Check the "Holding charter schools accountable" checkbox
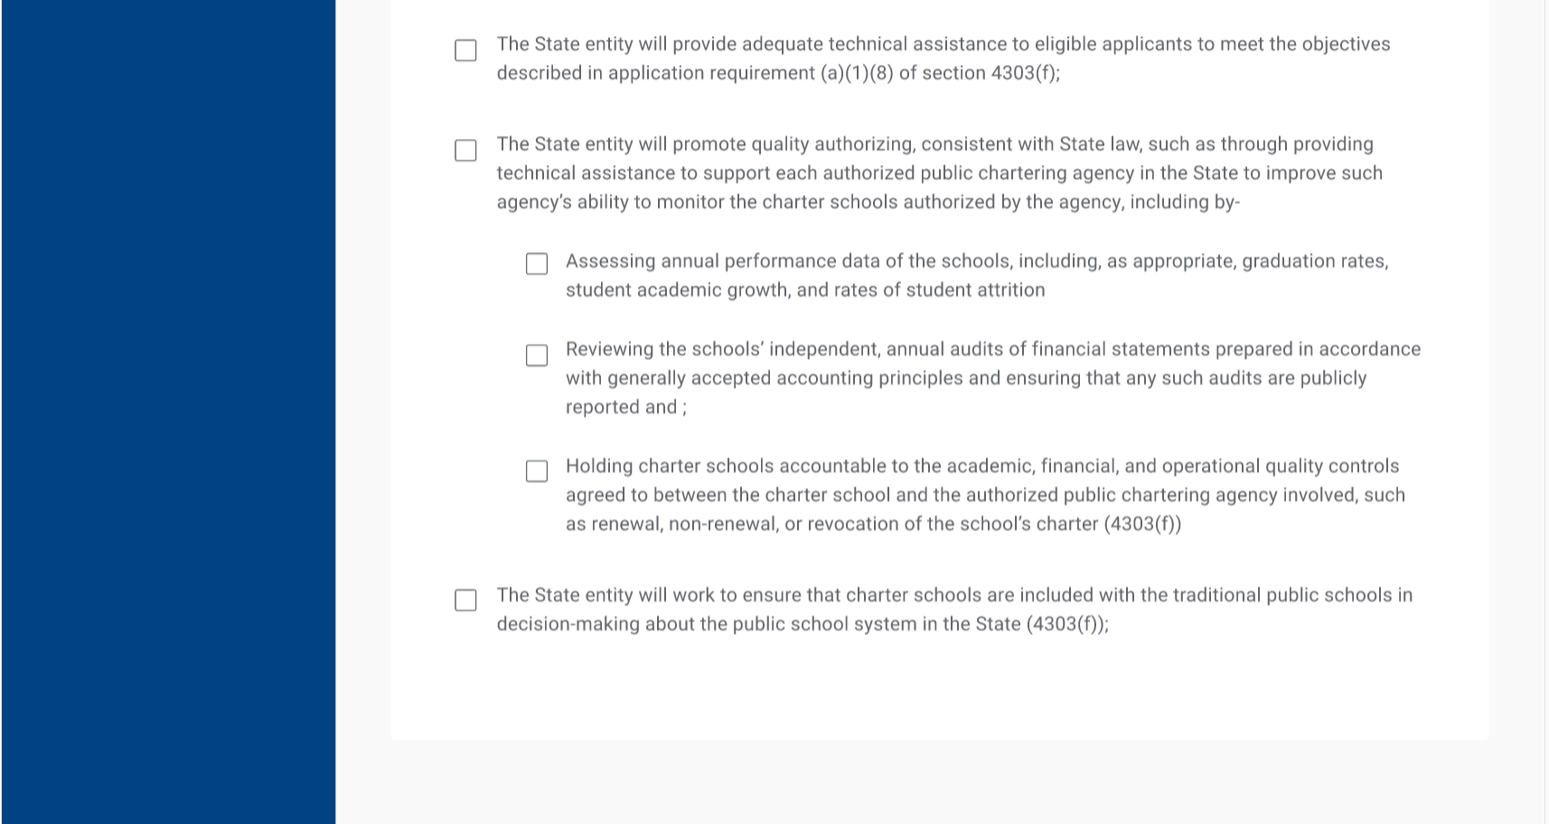Viewport: 1549px width, 824px height. pos(537,472)
